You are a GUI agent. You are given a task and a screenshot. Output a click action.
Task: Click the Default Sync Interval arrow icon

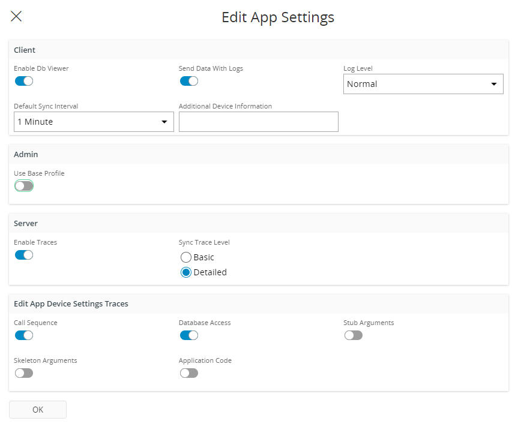164,122
